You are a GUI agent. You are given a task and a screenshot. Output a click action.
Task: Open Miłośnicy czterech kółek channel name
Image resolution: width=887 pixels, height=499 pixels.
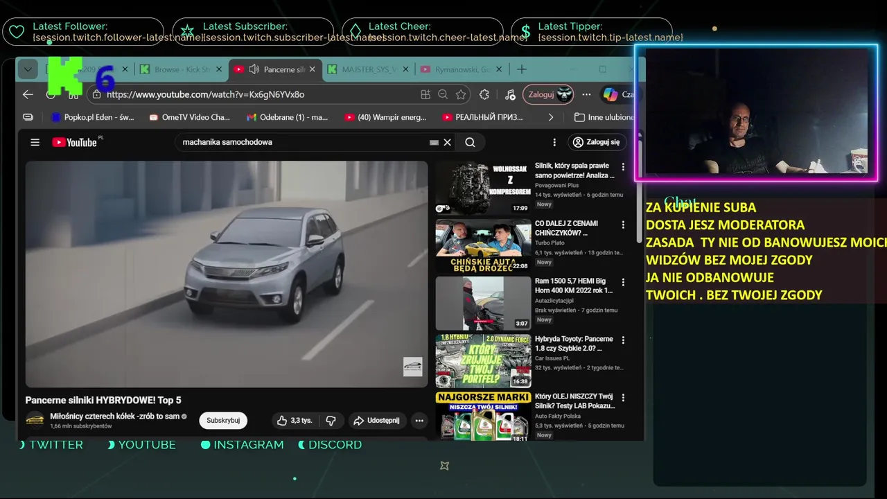pyautogui.click(x=115, y=417)
